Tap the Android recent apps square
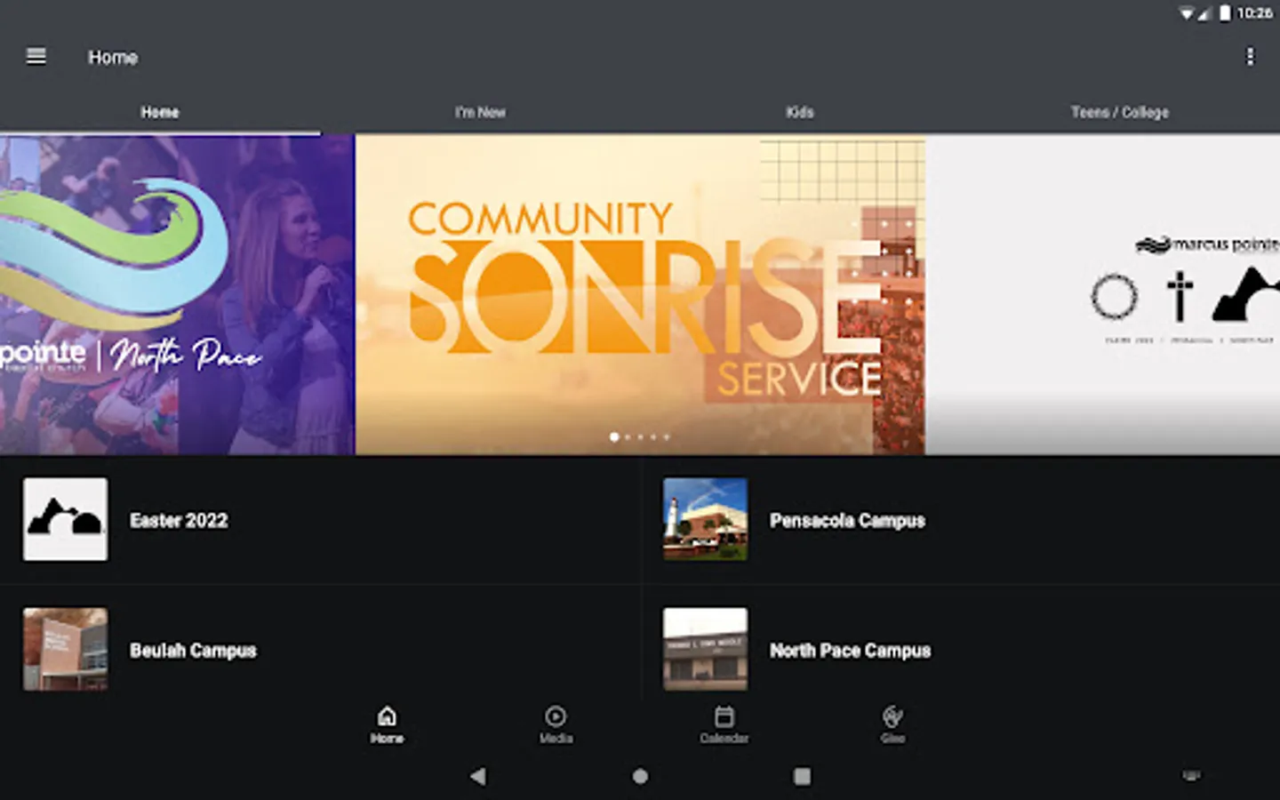The width and height of the screenshot is (1280, 800). [x=802, y=776]
